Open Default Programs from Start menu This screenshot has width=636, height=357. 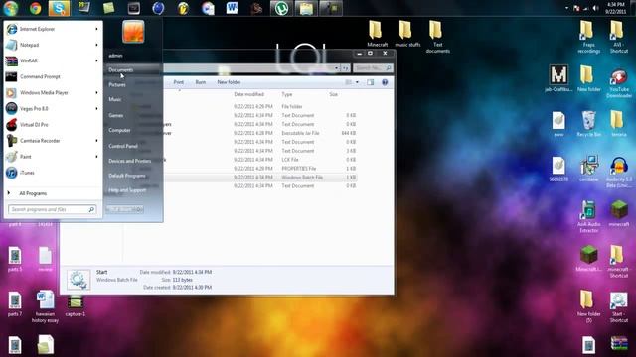pos(127,176)
